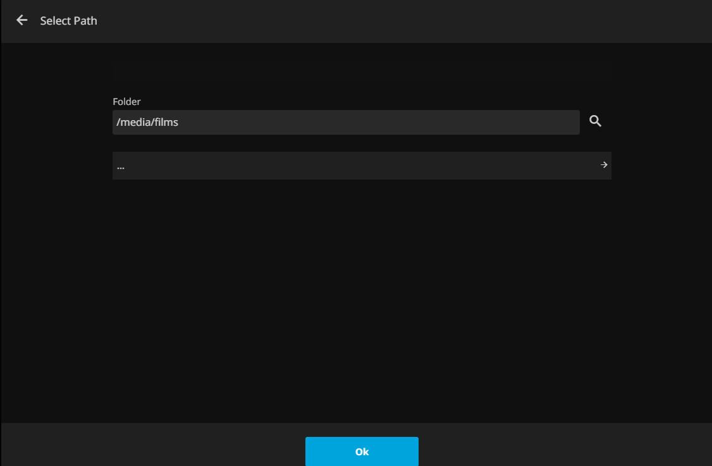Refresh folder listing with the search icon
The height and width of the screenshot is (466, 712).
tap(595, 121)
